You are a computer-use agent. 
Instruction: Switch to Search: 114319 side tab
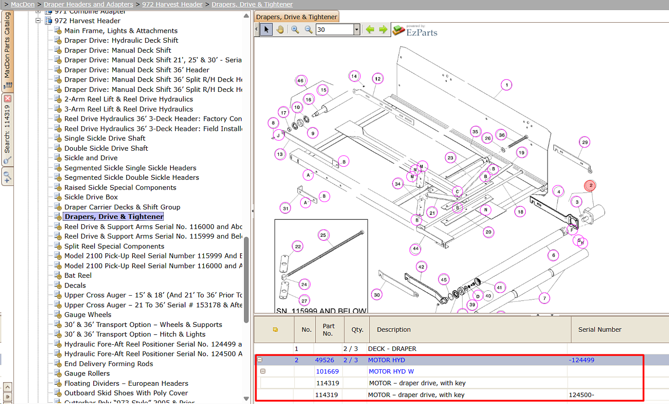click(x=7, y=129)
